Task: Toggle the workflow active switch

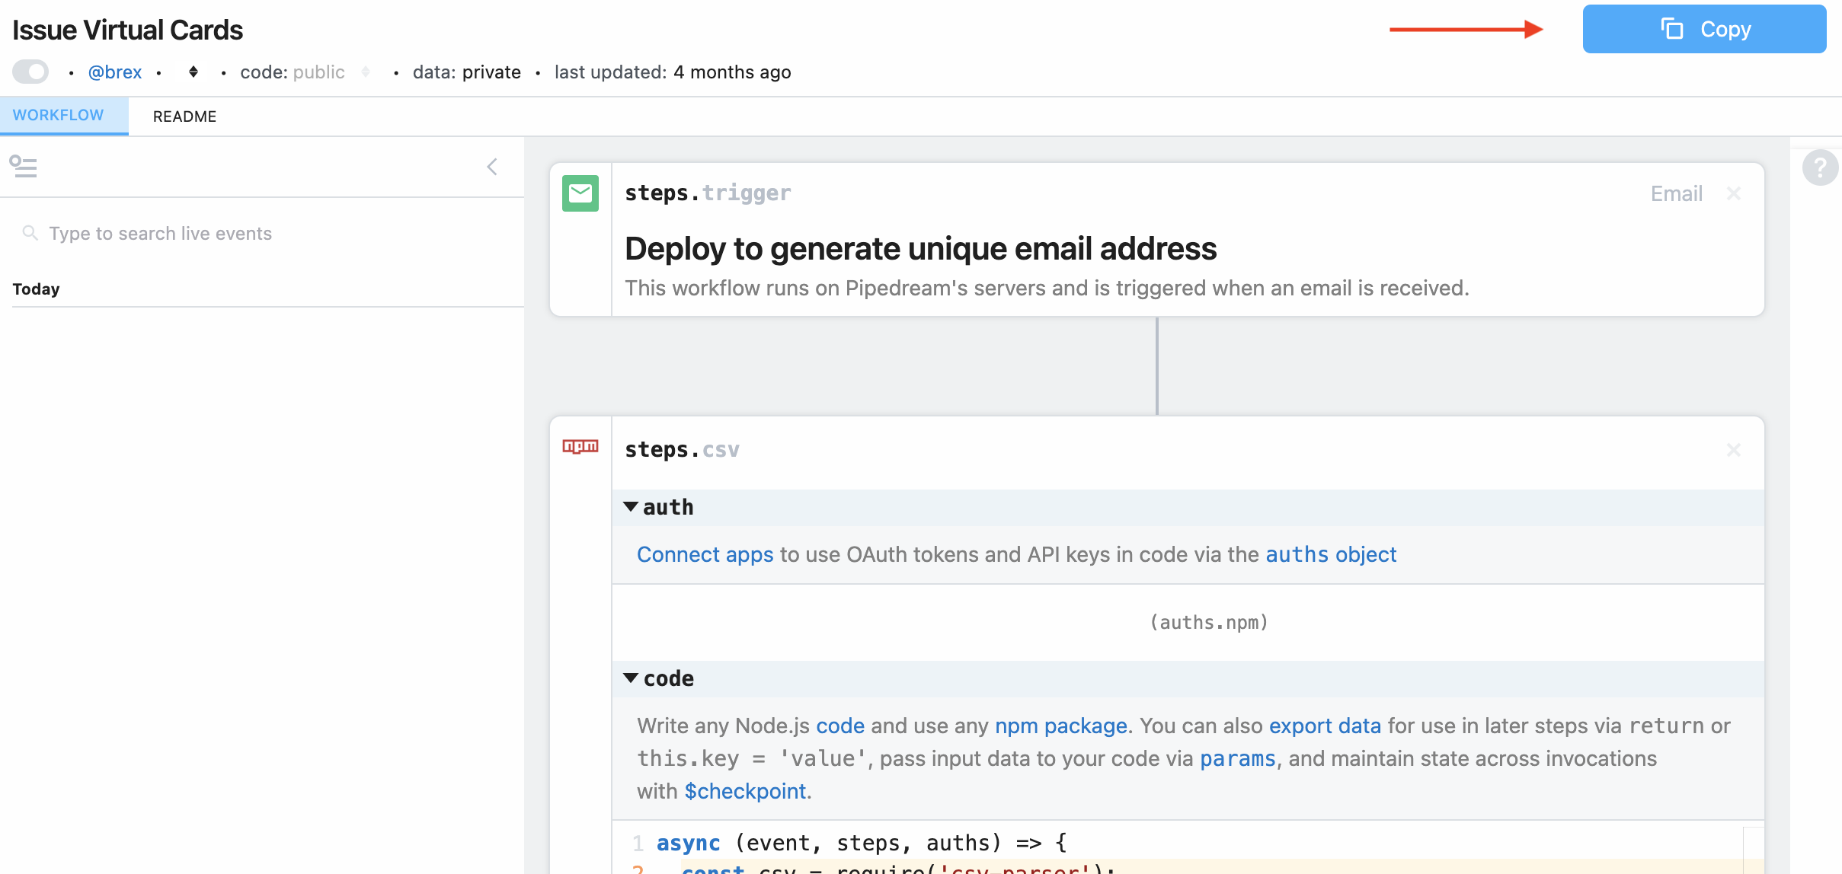Action: 30,72
